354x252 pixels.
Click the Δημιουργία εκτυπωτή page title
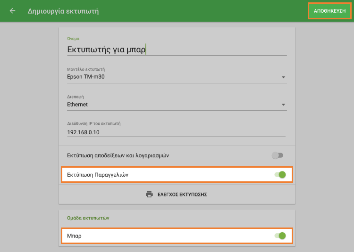(63, 11)
